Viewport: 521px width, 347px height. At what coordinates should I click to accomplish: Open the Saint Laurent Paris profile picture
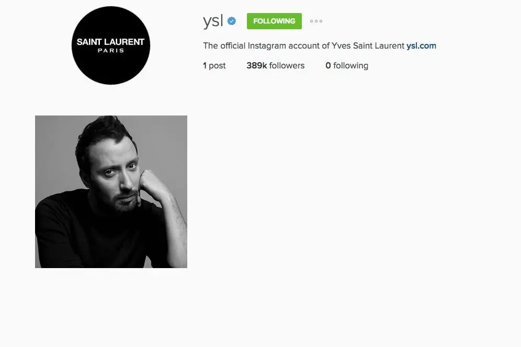tap(111, 45)
